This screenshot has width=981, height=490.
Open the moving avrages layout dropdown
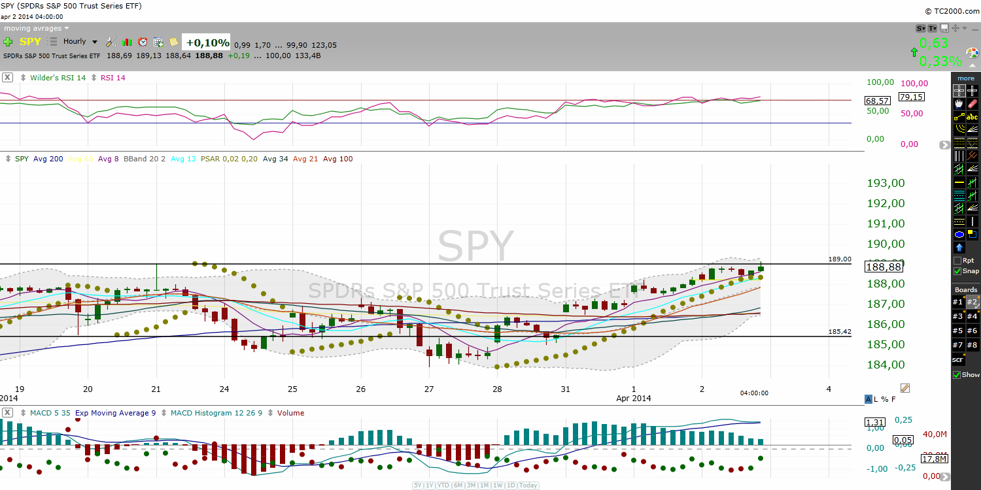click(x=37, y=28)
